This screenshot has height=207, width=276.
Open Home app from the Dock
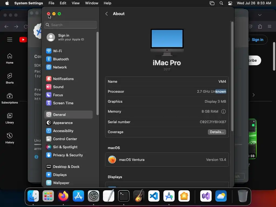(184, 196)
